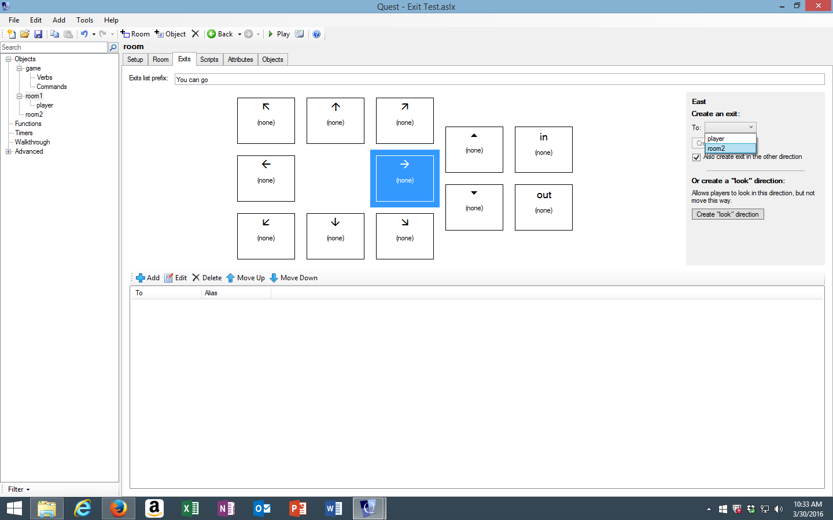The height and width of the screenshot is (520, 833).
Task: Play the game
Action: coord(279,34)
